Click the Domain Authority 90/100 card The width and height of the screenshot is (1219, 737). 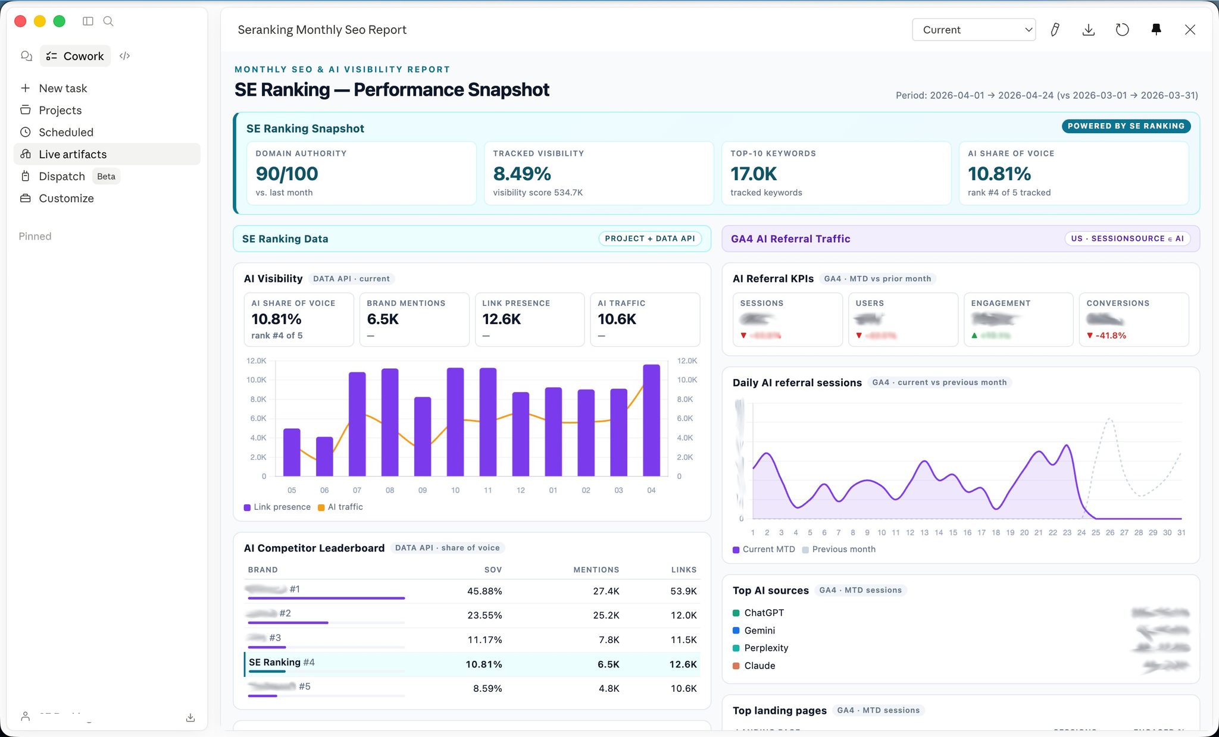(361, 173)
